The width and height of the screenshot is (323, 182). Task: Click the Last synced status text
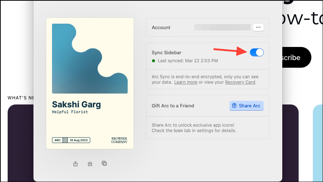click(x=188, y=61)
